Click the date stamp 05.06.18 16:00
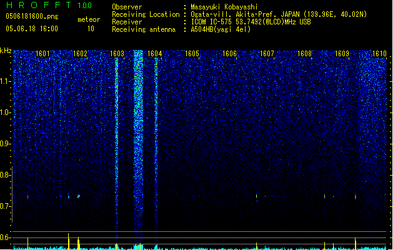 (32, 29)
